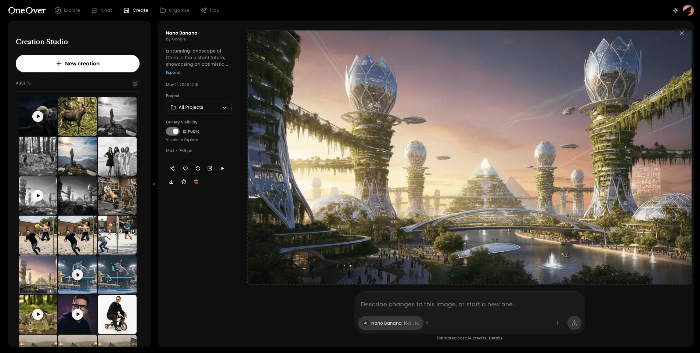This screenshot has width=700, height=353.
Task: Open the Organize tab
Action: tap(174, 10)
